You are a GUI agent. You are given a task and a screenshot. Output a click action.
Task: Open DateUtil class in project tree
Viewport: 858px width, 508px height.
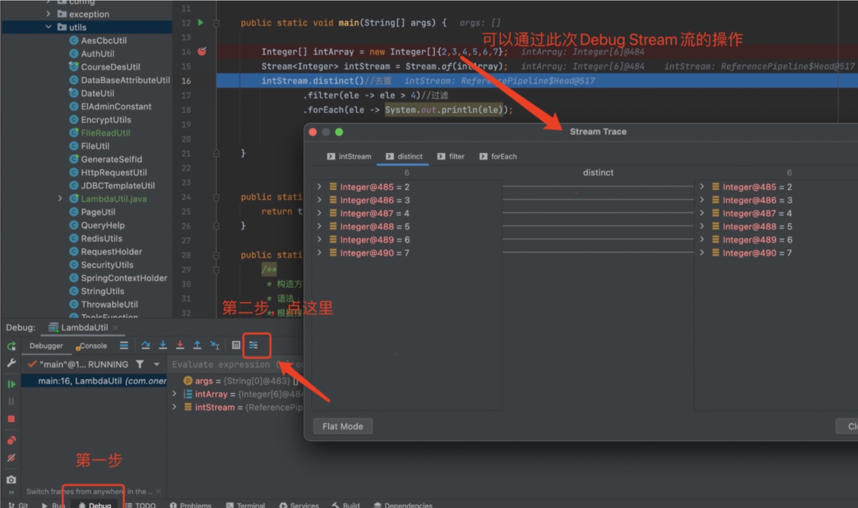click(92, 93)
